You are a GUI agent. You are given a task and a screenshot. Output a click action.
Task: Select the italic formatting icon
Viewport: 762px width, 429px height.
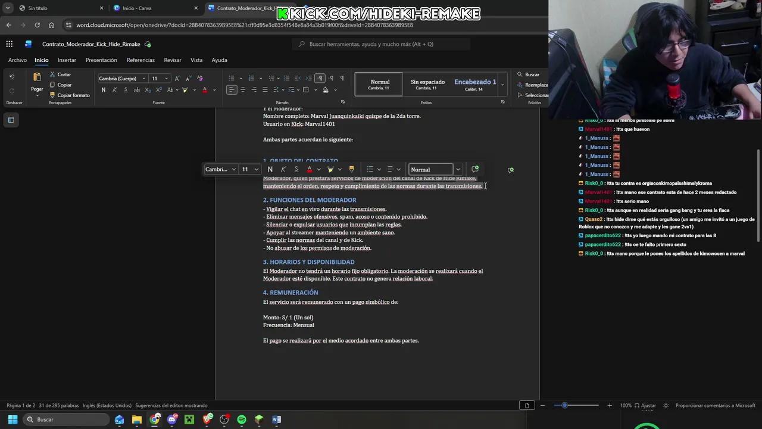coord(113,89)
